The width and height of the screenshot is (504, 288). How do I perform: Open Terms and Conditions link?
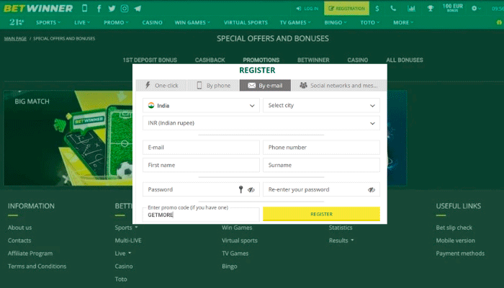[37, 266]
